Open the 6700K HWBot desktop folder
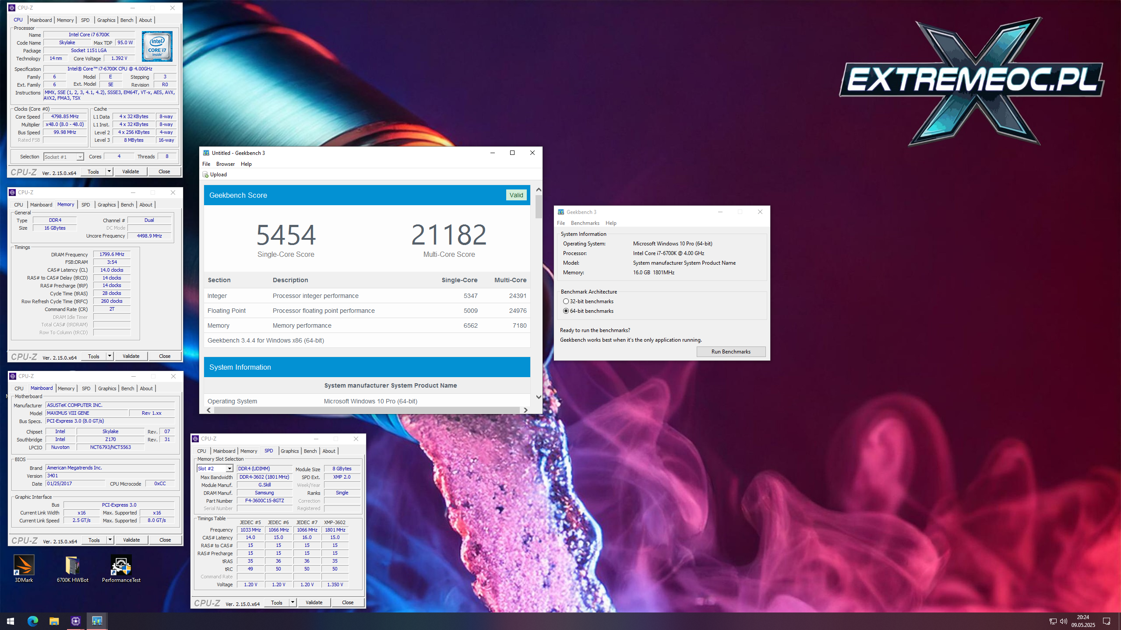The height and width of the screenshot is (630, 1121). pos(72,566)
